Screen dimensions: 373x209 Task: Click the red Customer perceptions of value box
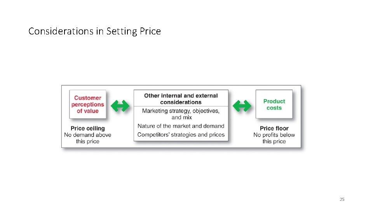tap(88, 104)
